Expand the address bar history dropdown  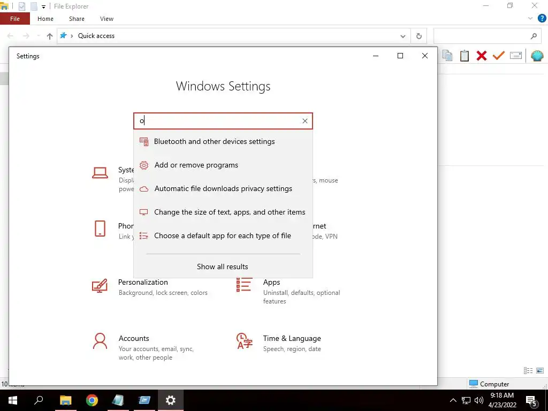pyautogui.click(x=403, y=36)
